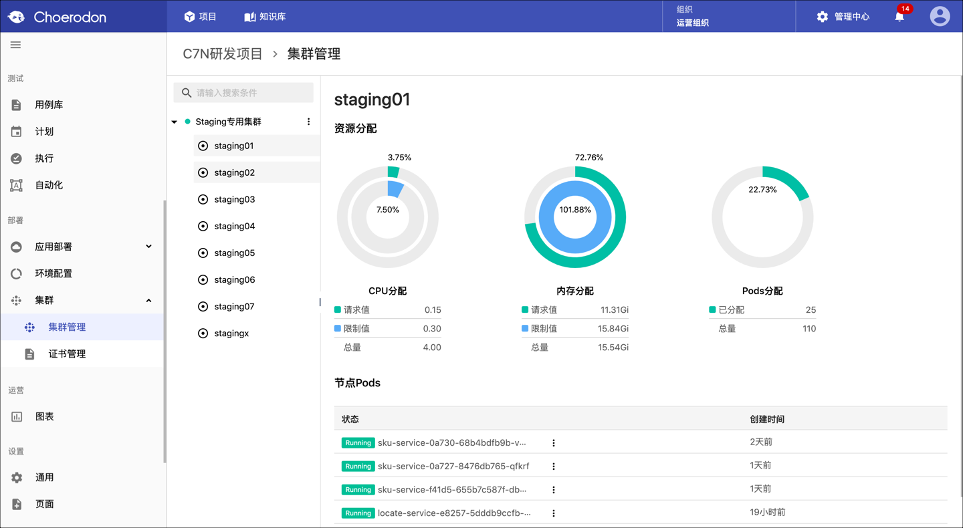The width and height of the screenshot is (963, 528).
Task: Click the search condition input field
Action: pos(243,93)
